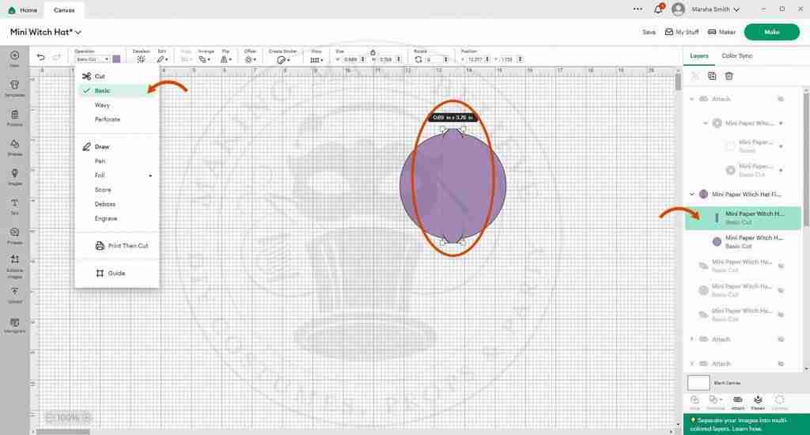Duplicate layer using the copy icon

[x=712, y=76]
